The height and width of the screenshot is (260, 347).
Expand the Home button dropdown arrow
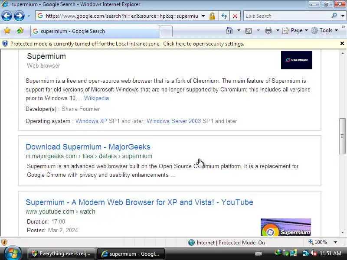239,30
